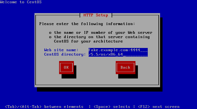The image size is (197, 109).
Task: Click the Back button
Action: (125, 68)
